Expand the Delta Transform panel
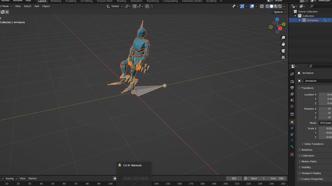This screenshot has height=186, width=332. point(314,144)
